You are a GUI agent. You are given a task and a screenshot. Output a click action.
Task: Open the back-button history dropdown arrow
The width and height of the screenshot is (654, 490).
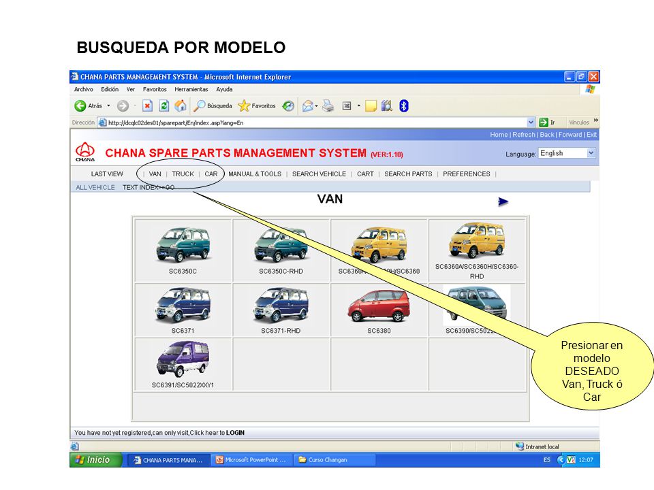click(x=108, y=106)
